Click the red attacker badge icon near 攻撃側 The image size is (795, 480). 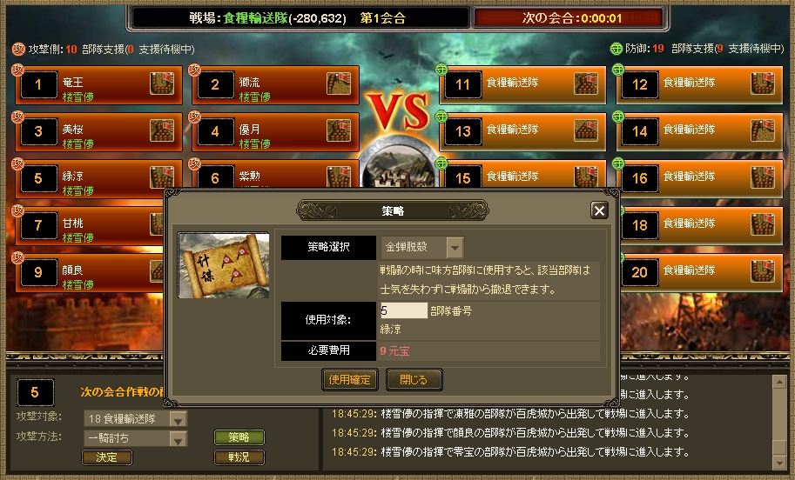point(19,49)
